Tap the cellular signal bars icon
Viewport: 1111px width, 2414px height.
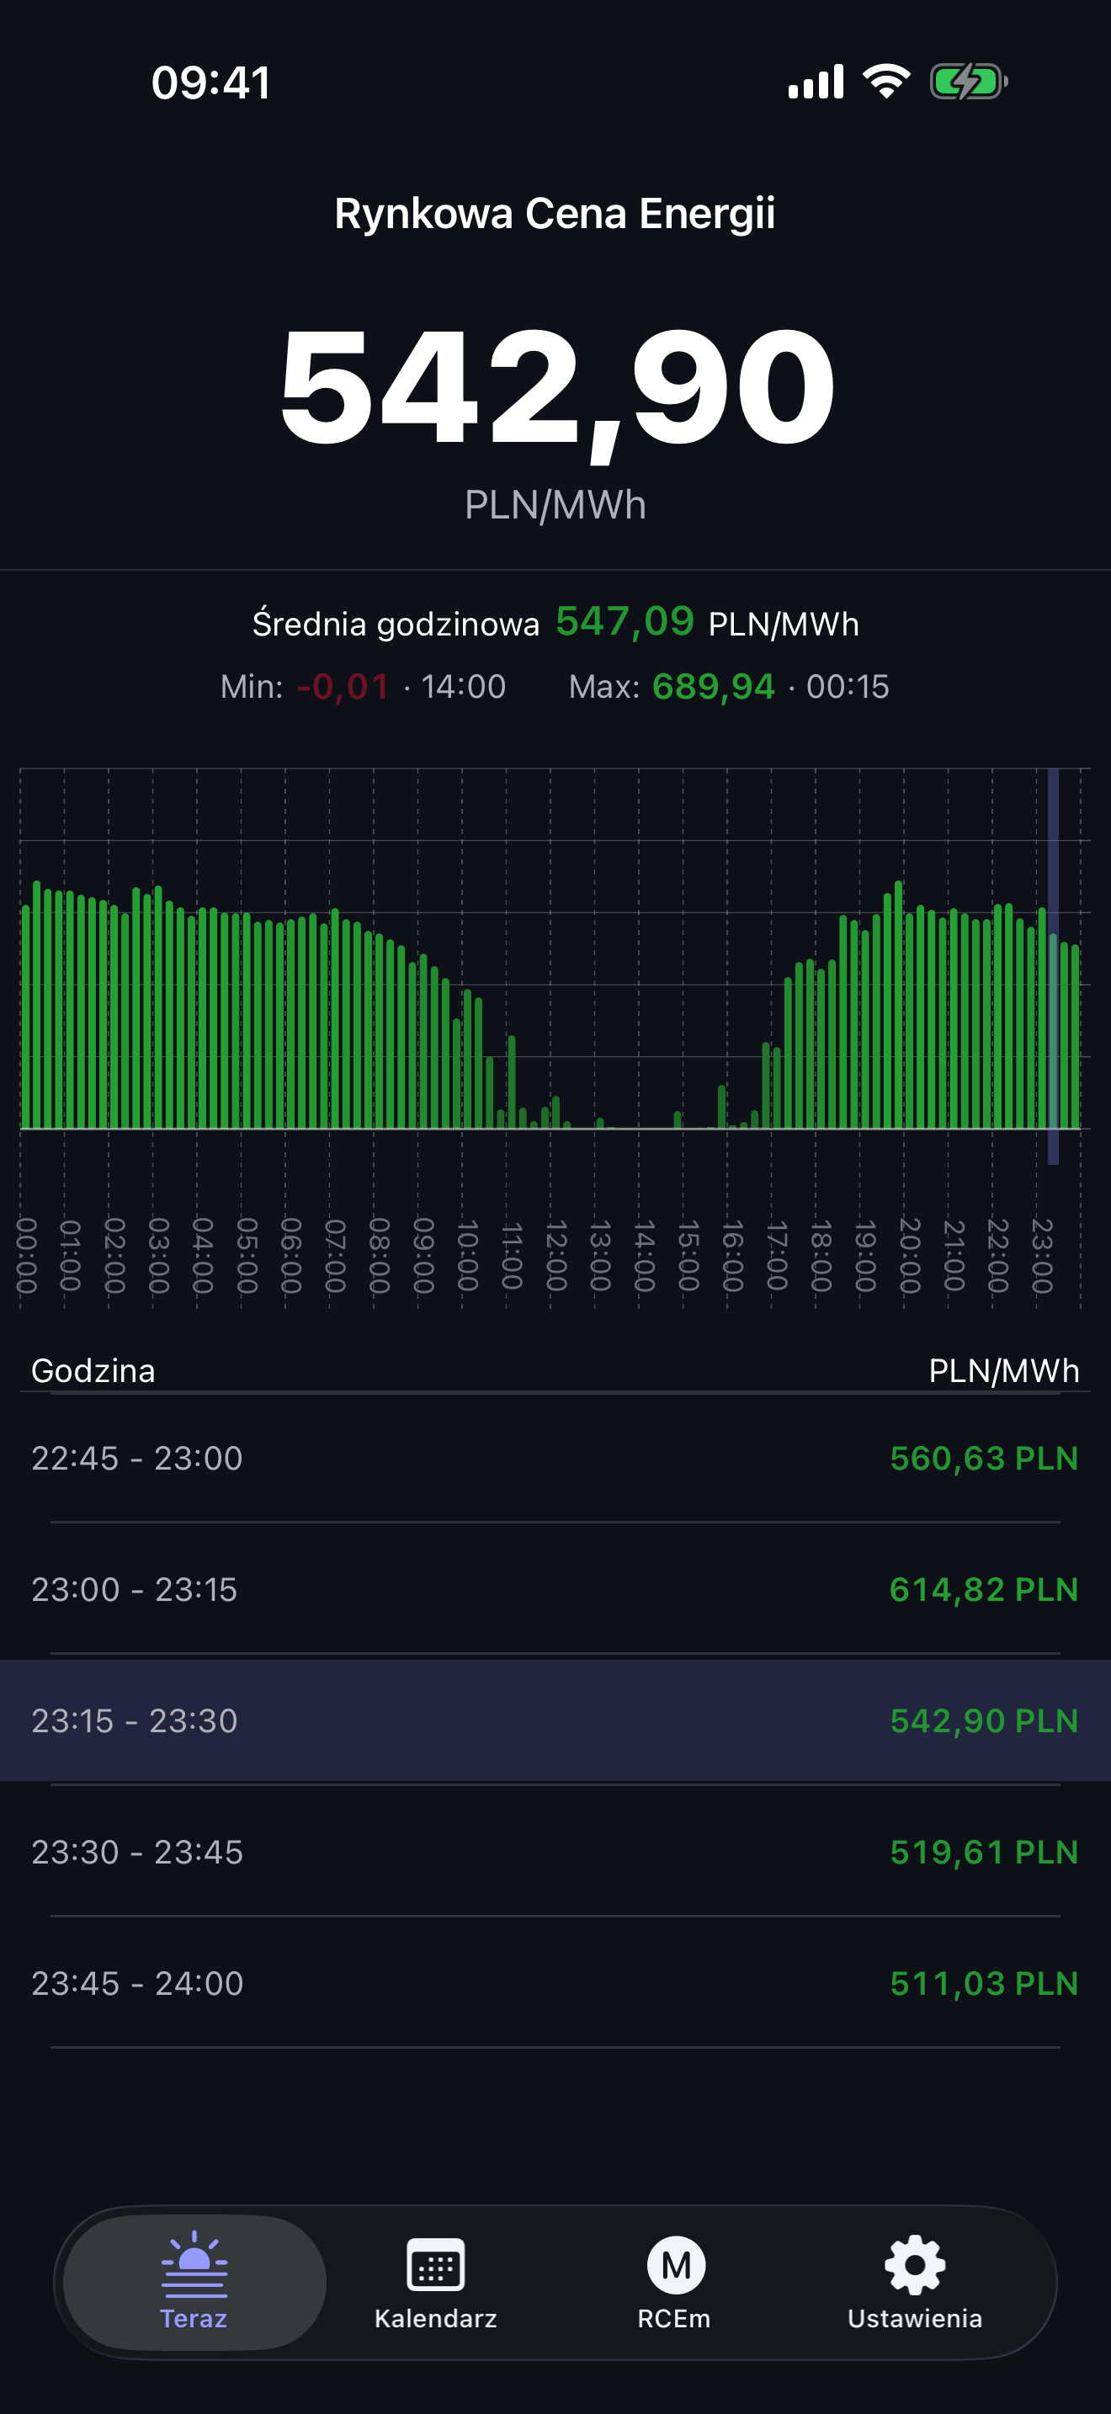click(816, 82)
